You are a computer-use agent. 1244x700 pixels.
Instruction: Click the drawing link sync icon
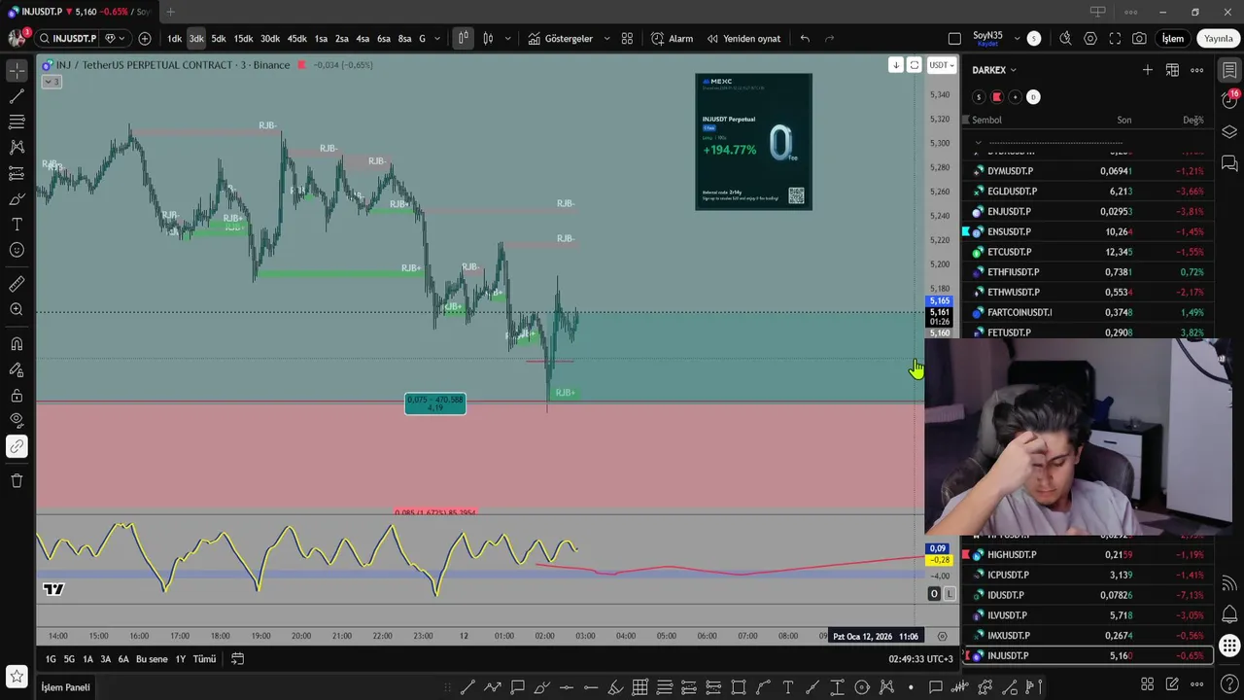pyautogui.click(x=17, y=447)
